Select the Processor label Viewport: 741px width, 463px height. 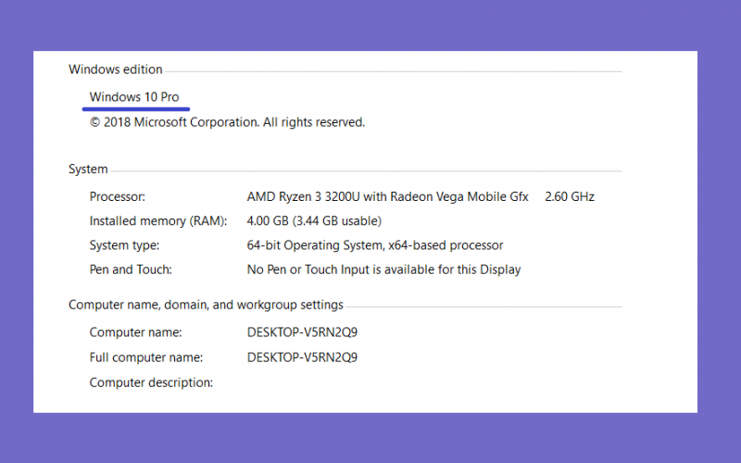click(118, 196)
